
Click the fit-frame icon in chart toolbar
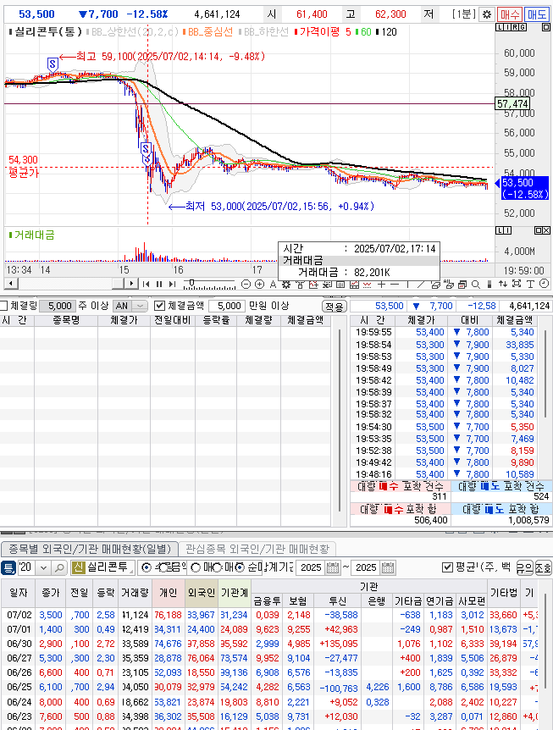pos(517,284)
